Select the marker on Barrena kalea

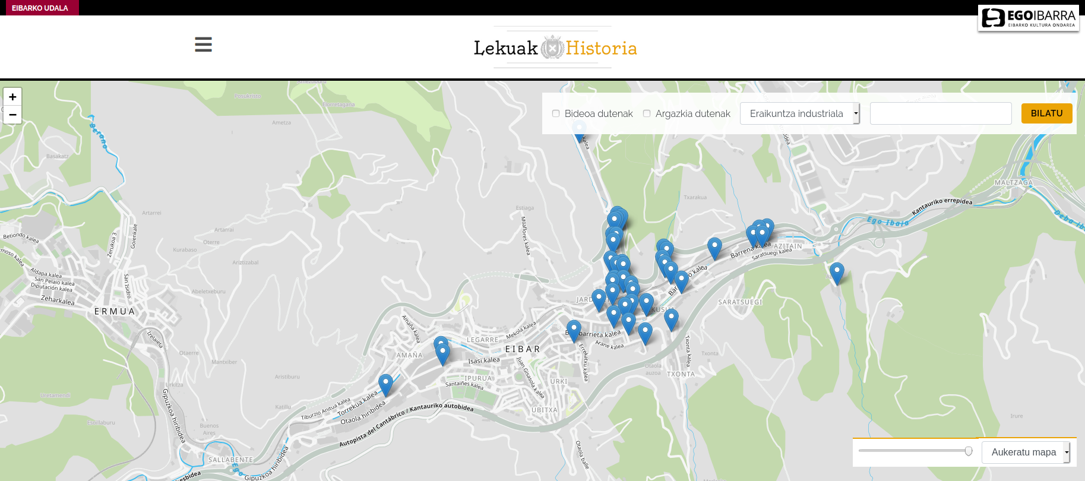click(714, 246)
